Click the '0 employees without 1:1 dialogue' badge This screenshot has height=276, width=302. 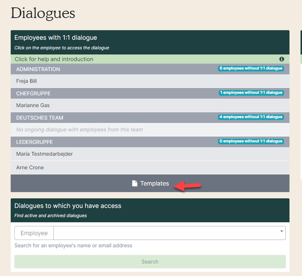pyautogui.click(x=251, y=141)
